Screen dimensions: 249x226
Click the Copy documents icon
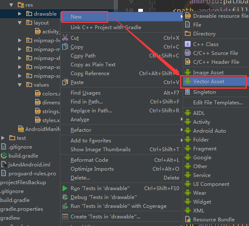click(x=65, y=46)
